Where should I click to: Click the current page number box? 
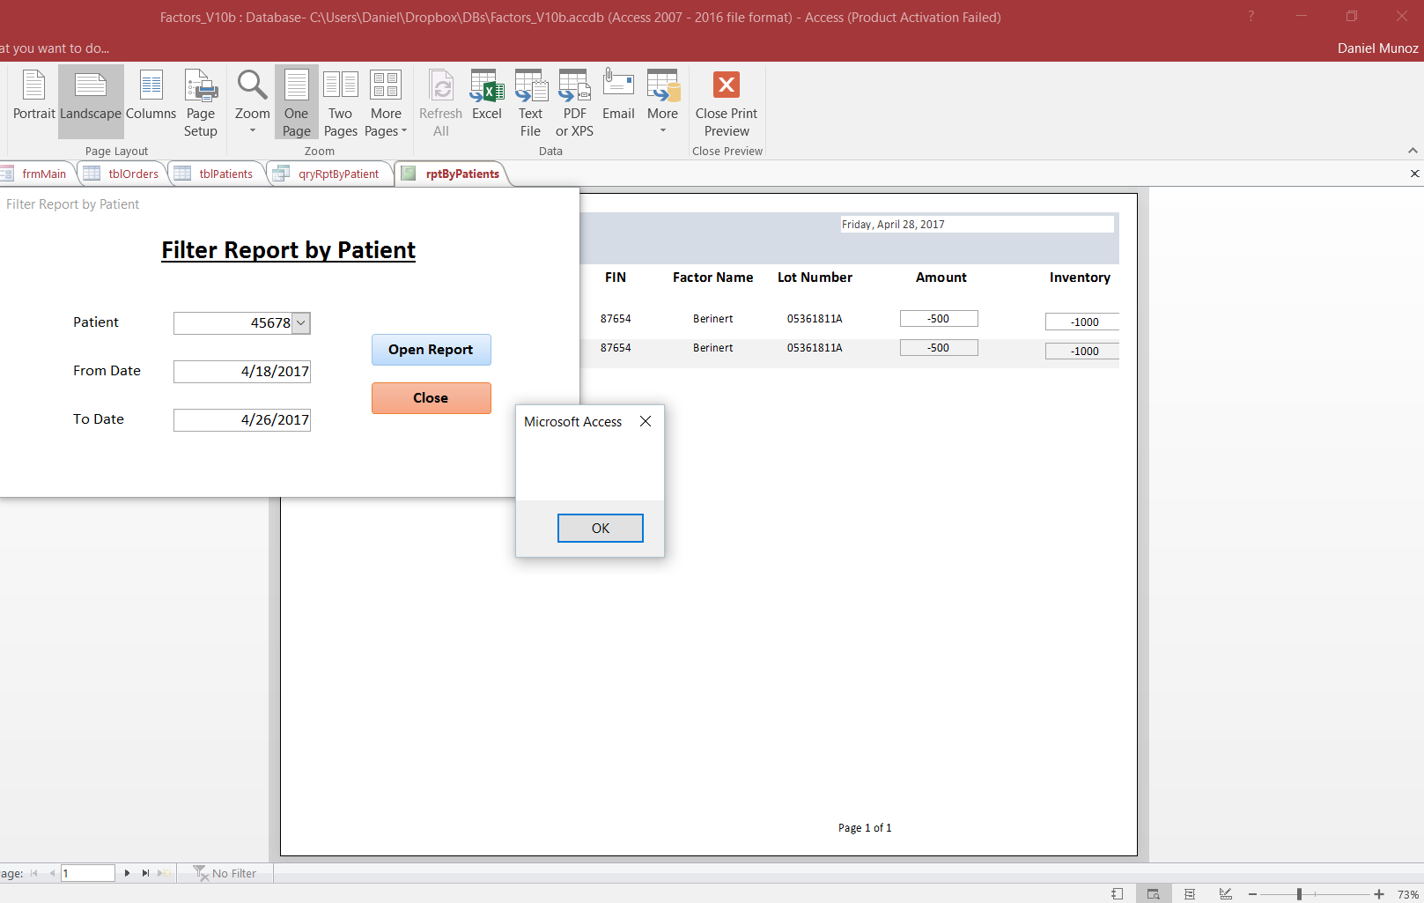88,873
